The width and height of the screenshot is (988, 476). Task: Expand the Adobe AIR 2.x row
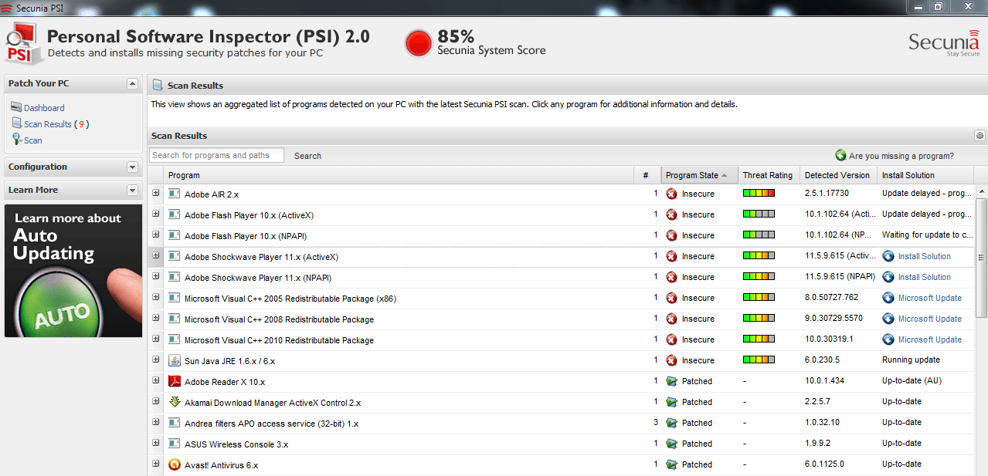pos(155,194)
